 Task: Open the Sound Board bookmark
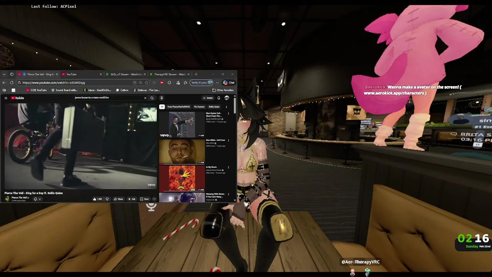pyautogui.click(x=65, y=90)
